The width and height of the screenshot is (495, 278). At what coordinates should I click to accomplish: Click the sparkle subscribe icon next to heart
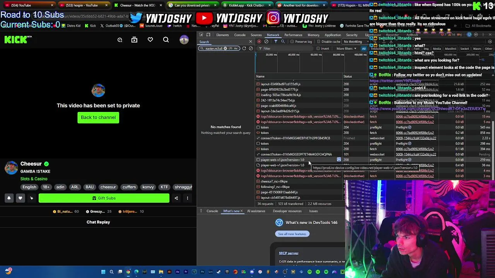point(31,198)
